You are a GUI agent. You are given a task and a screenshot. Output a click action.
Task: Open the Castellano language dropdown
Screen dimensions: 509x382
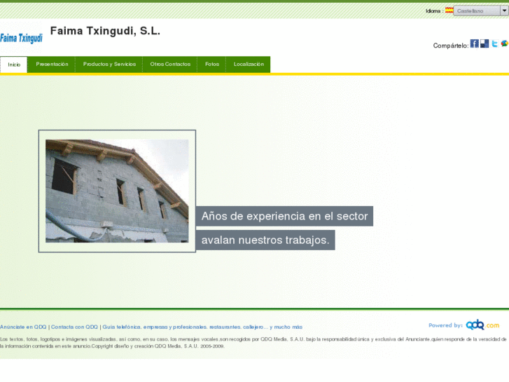point(480,11)
